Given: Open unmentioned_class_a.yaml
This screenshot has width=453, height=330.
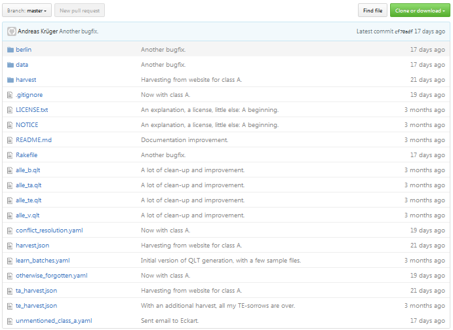Looking at the screenshot, I should tap(54, 321).
